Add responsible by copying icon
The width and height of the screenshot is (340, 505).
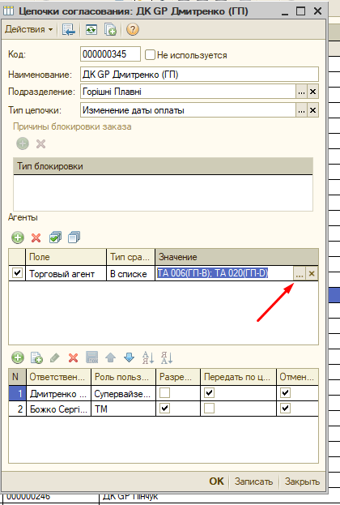[x=36, y=357]
